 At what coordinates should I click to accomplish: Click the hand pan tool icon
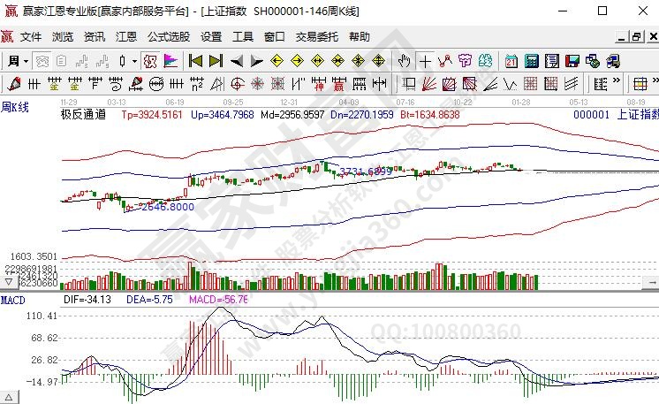(405, 61)
